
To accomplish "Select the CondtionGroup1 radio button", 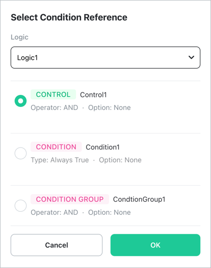I will click(20, 205).
